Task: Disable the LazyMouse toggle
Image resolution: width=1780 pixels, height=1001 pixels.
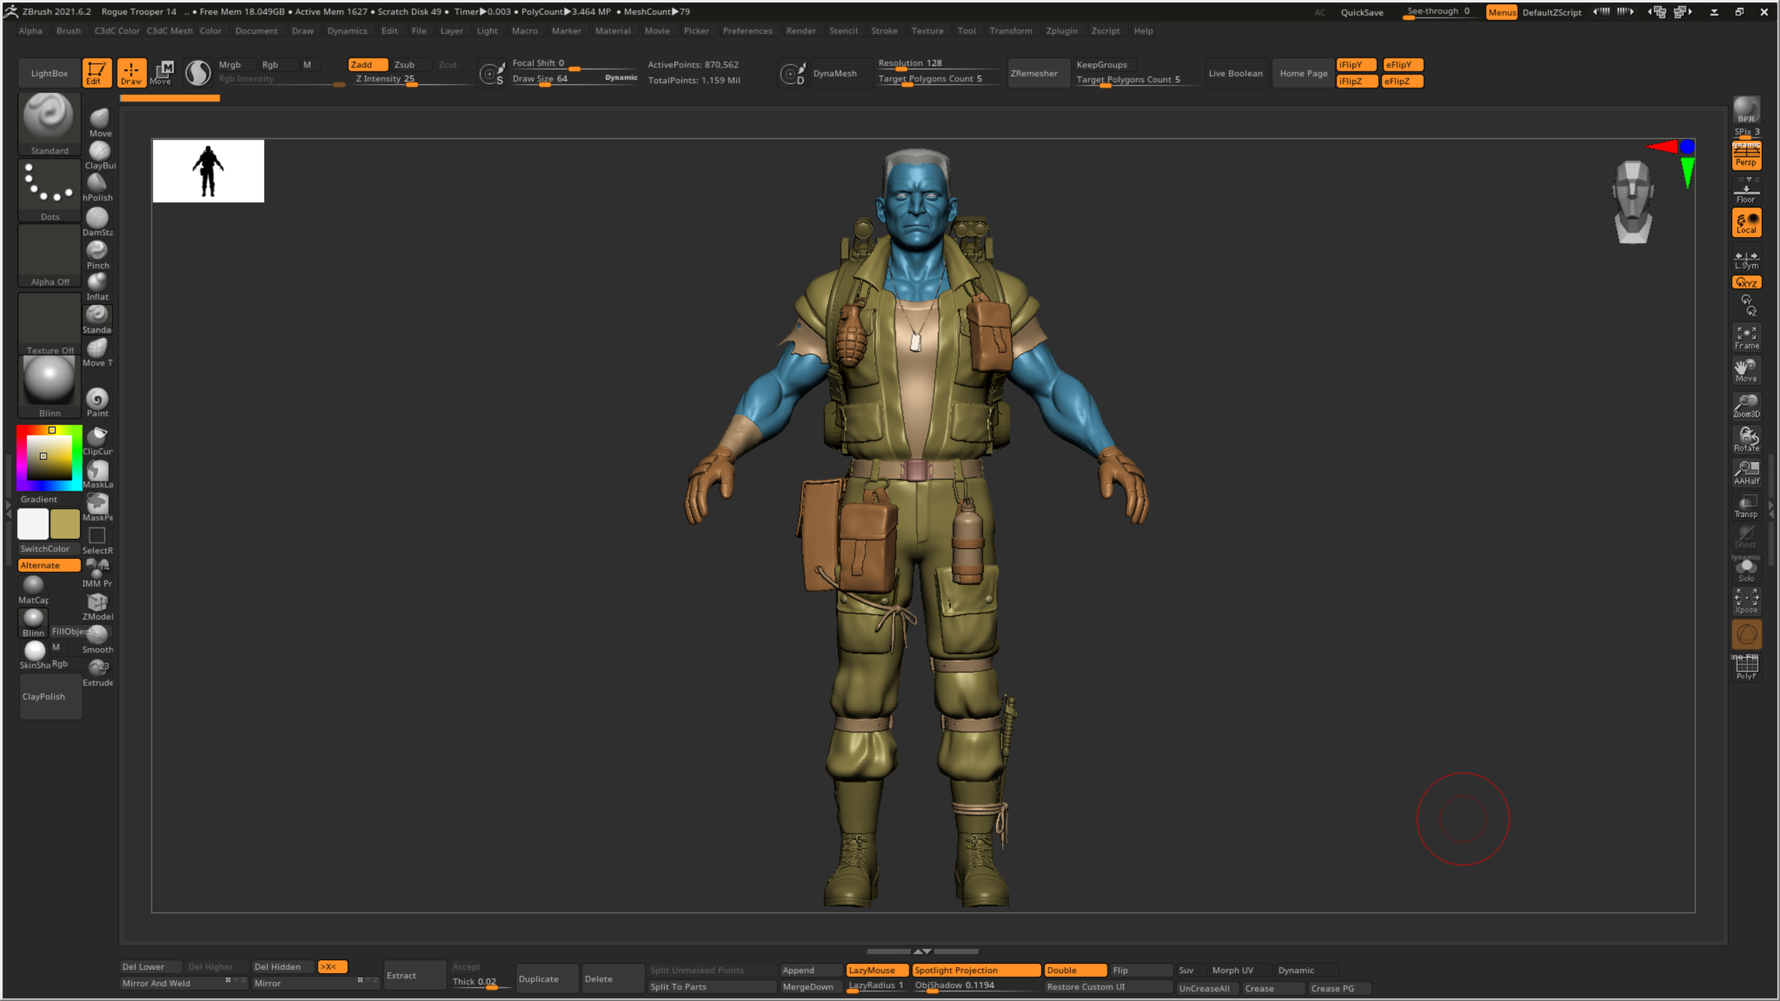Action: (876, 970)
